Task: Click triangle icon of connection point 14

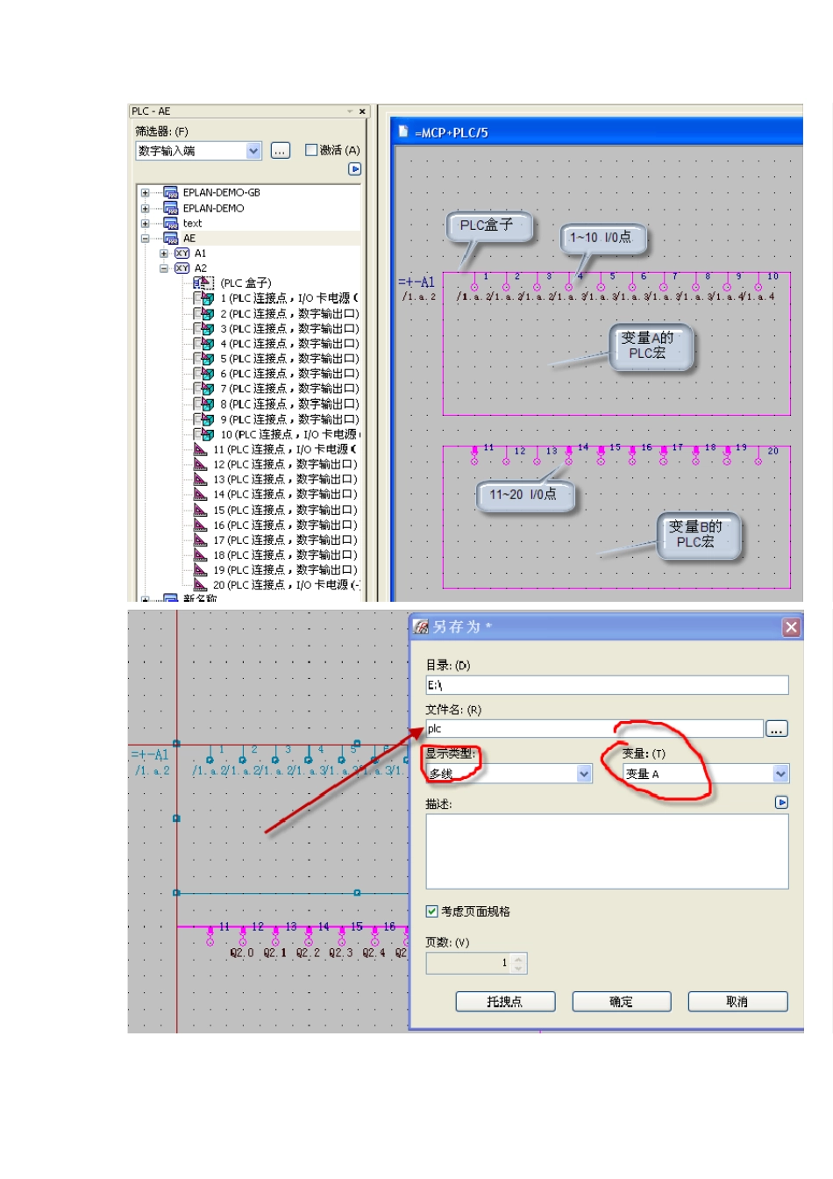Action: click(201, 494)
